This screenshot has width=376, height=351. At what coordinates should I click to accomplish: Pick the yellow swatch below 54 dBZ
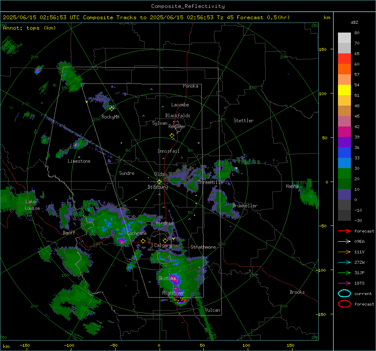click(x=344, y=90)
